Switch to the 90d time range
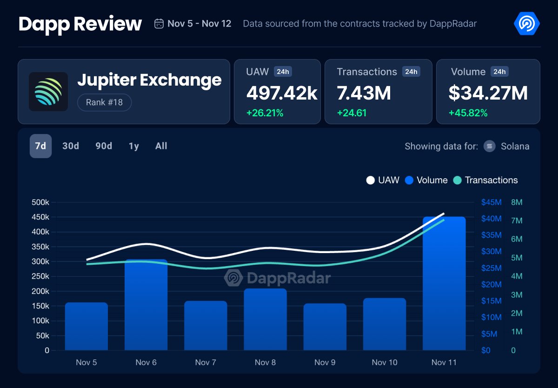 [x=104, y=146]
